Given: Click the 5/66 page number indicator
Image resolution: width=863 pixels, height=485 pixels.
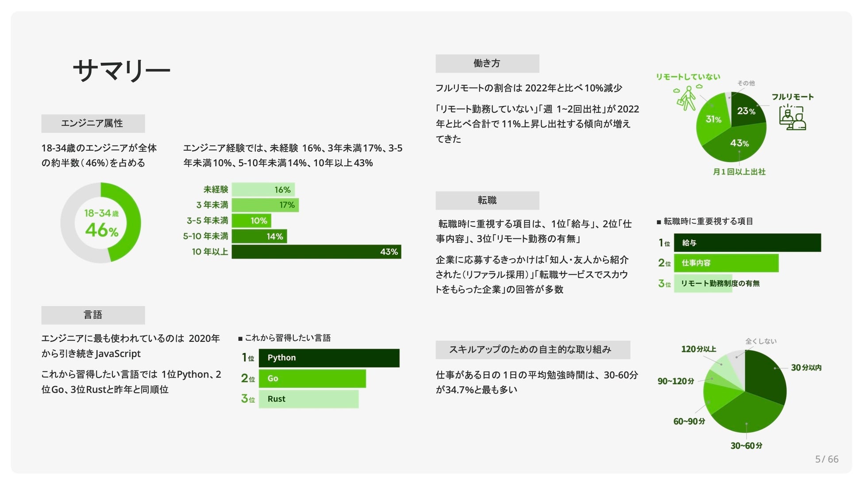Looking at the screenshot, I should point(826,459).
